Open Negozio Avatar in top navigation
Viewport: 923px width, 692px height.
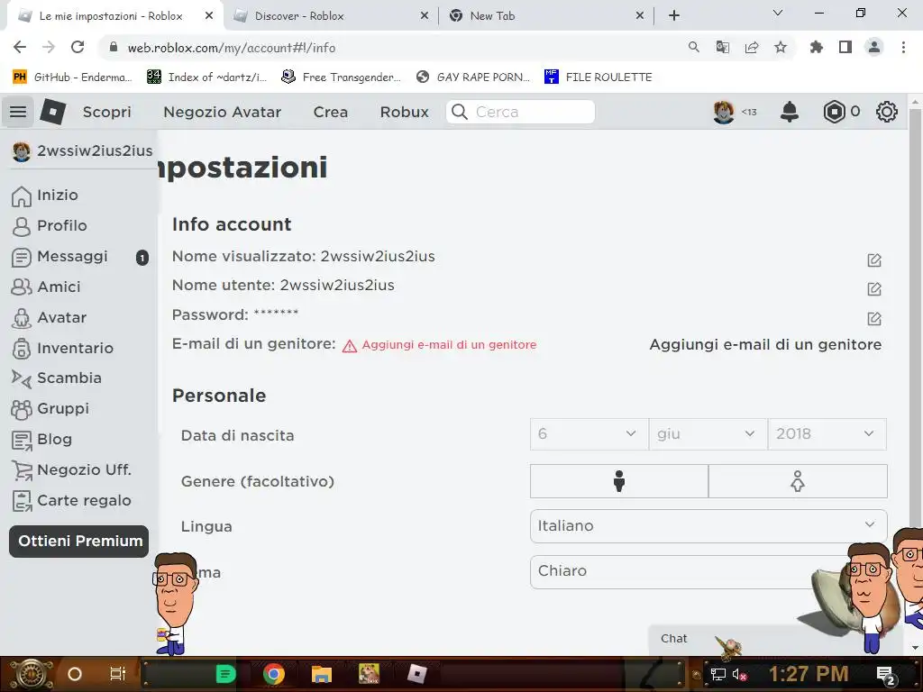(x=222, y=112)
